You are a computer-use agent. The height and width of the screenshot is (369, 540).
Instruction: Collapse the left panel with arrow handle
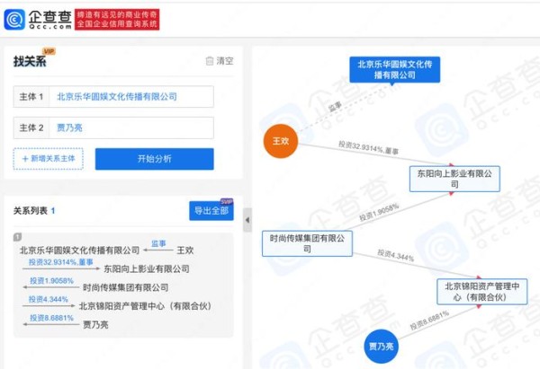[247, 220]
